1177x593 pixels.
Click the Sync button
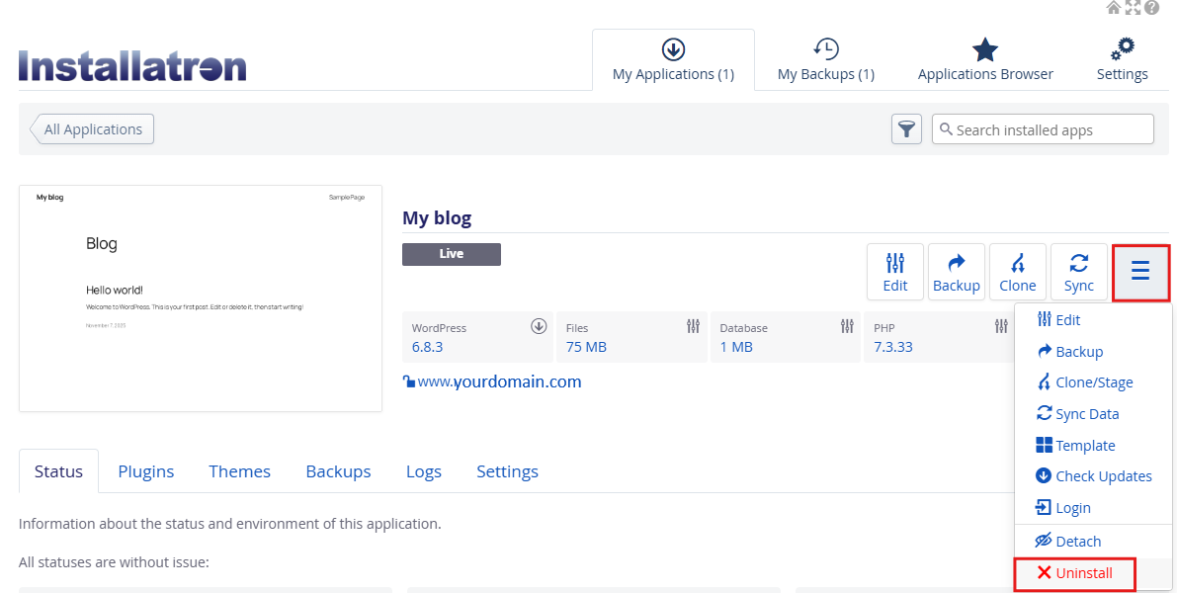pos(1079,272)
